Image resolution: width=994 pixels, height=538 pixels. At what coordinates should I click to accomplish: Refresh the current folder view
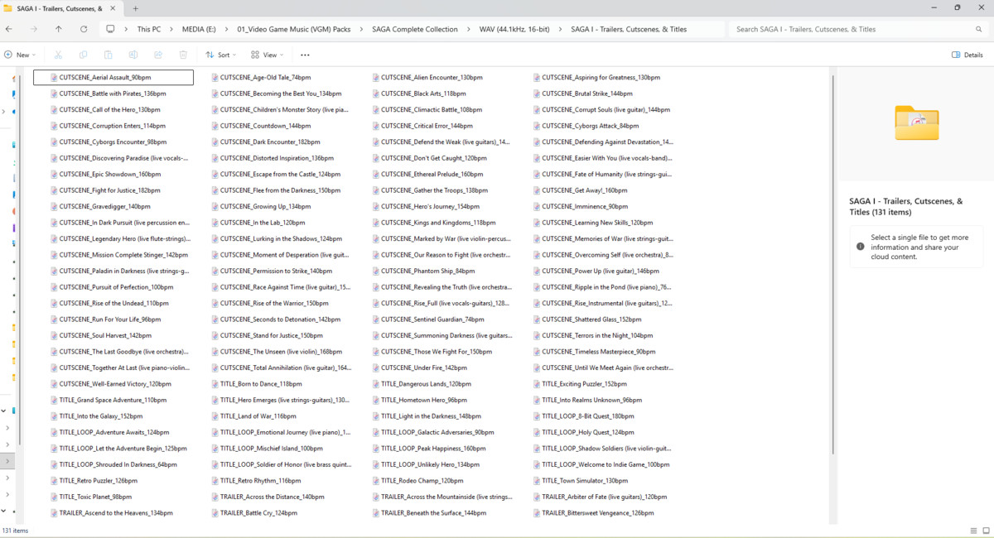tap(84, 29)
